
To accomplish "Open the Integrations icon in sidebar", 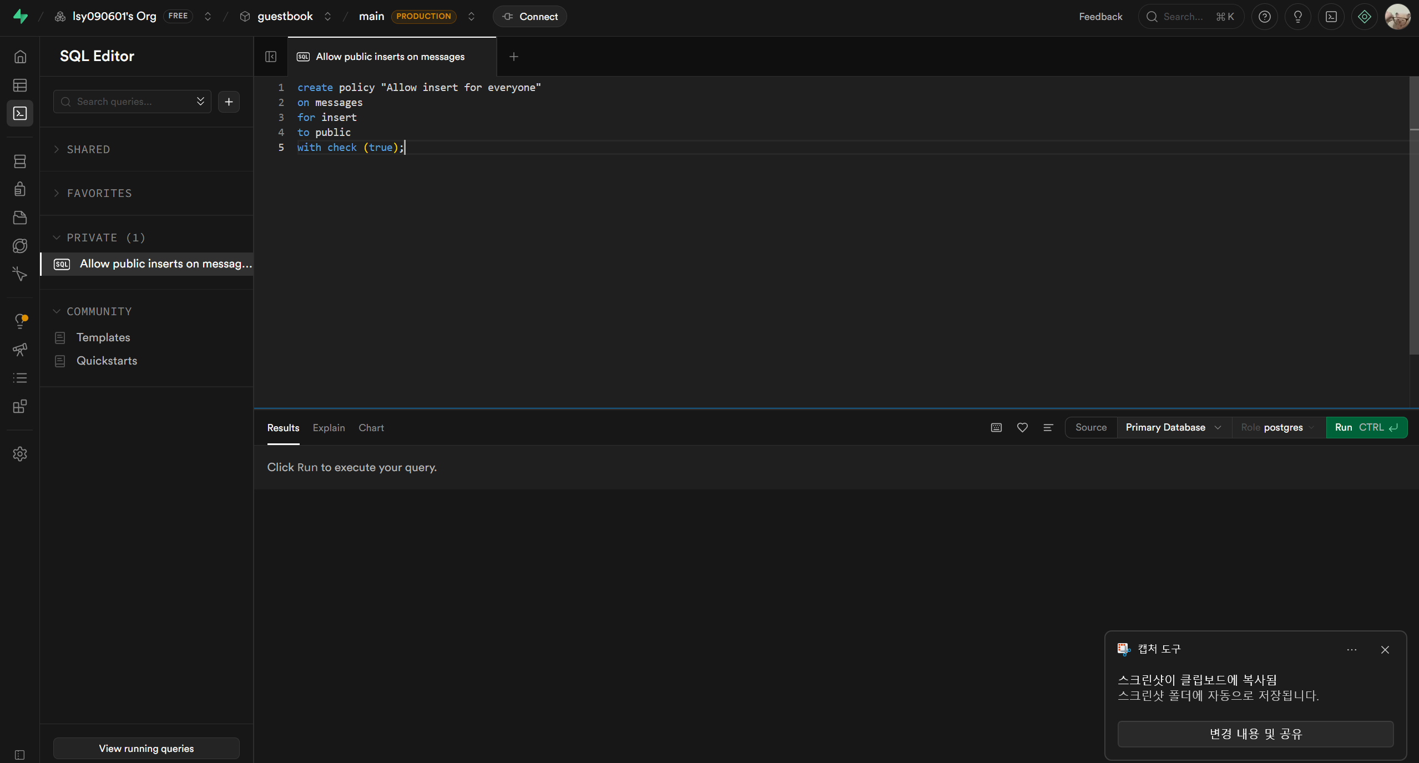I will click(20, 406).
